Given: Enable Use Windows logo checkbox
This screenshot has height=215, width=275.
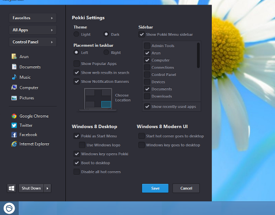Looking at the screenshot, I should pyautogui.click(x=82, y=145).
